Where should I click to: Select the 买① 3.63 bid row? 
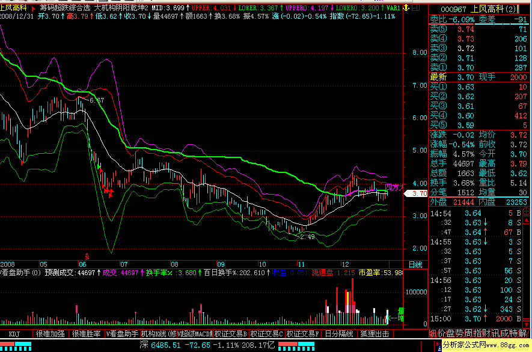(x=478, y=87)
